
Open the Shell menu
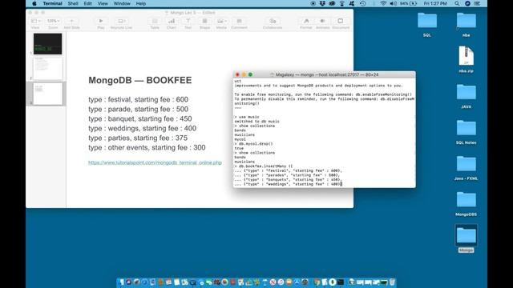(x=73, y=3)
